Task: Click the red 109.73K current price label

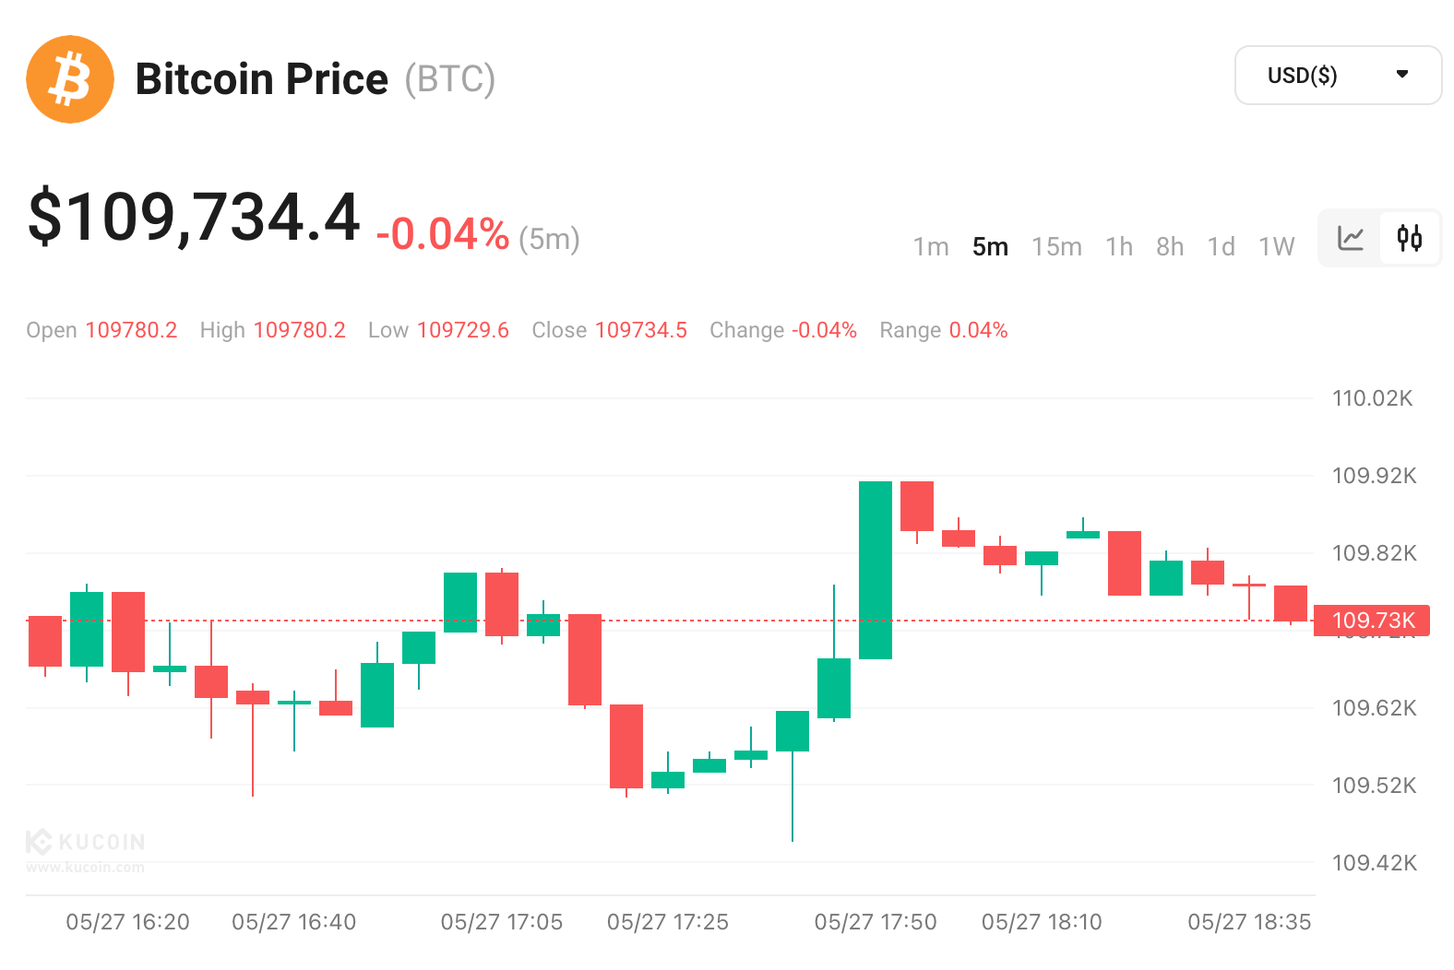Action: [1372, 621]
